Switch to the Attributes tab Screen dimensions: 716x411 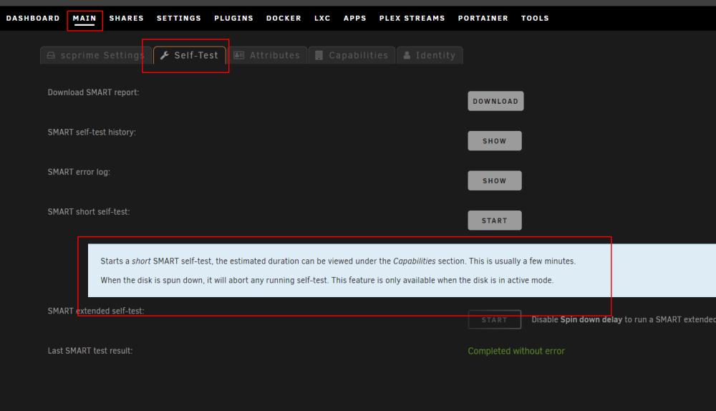[267, 55]
